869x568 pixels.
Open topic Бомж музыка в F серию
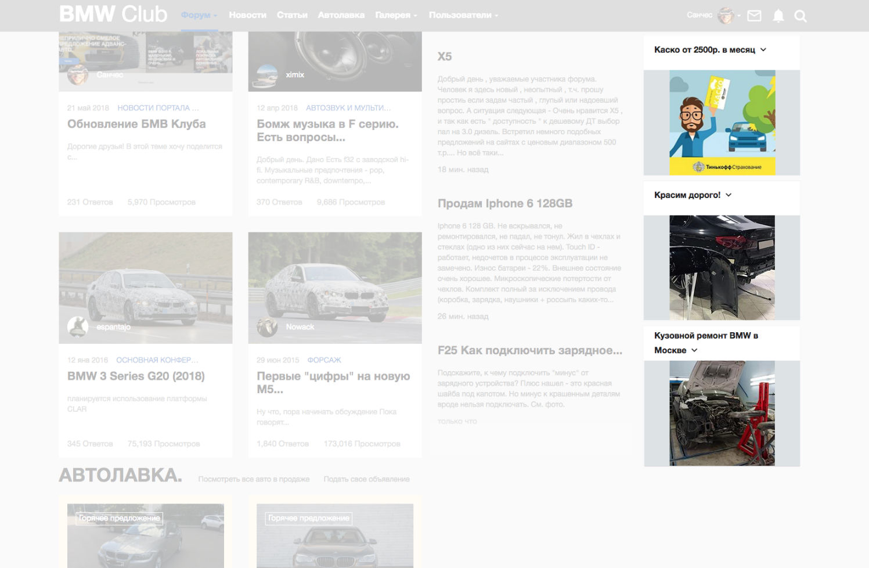328,131
